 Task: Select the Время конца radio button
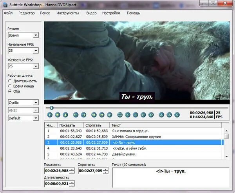[10, 86]
